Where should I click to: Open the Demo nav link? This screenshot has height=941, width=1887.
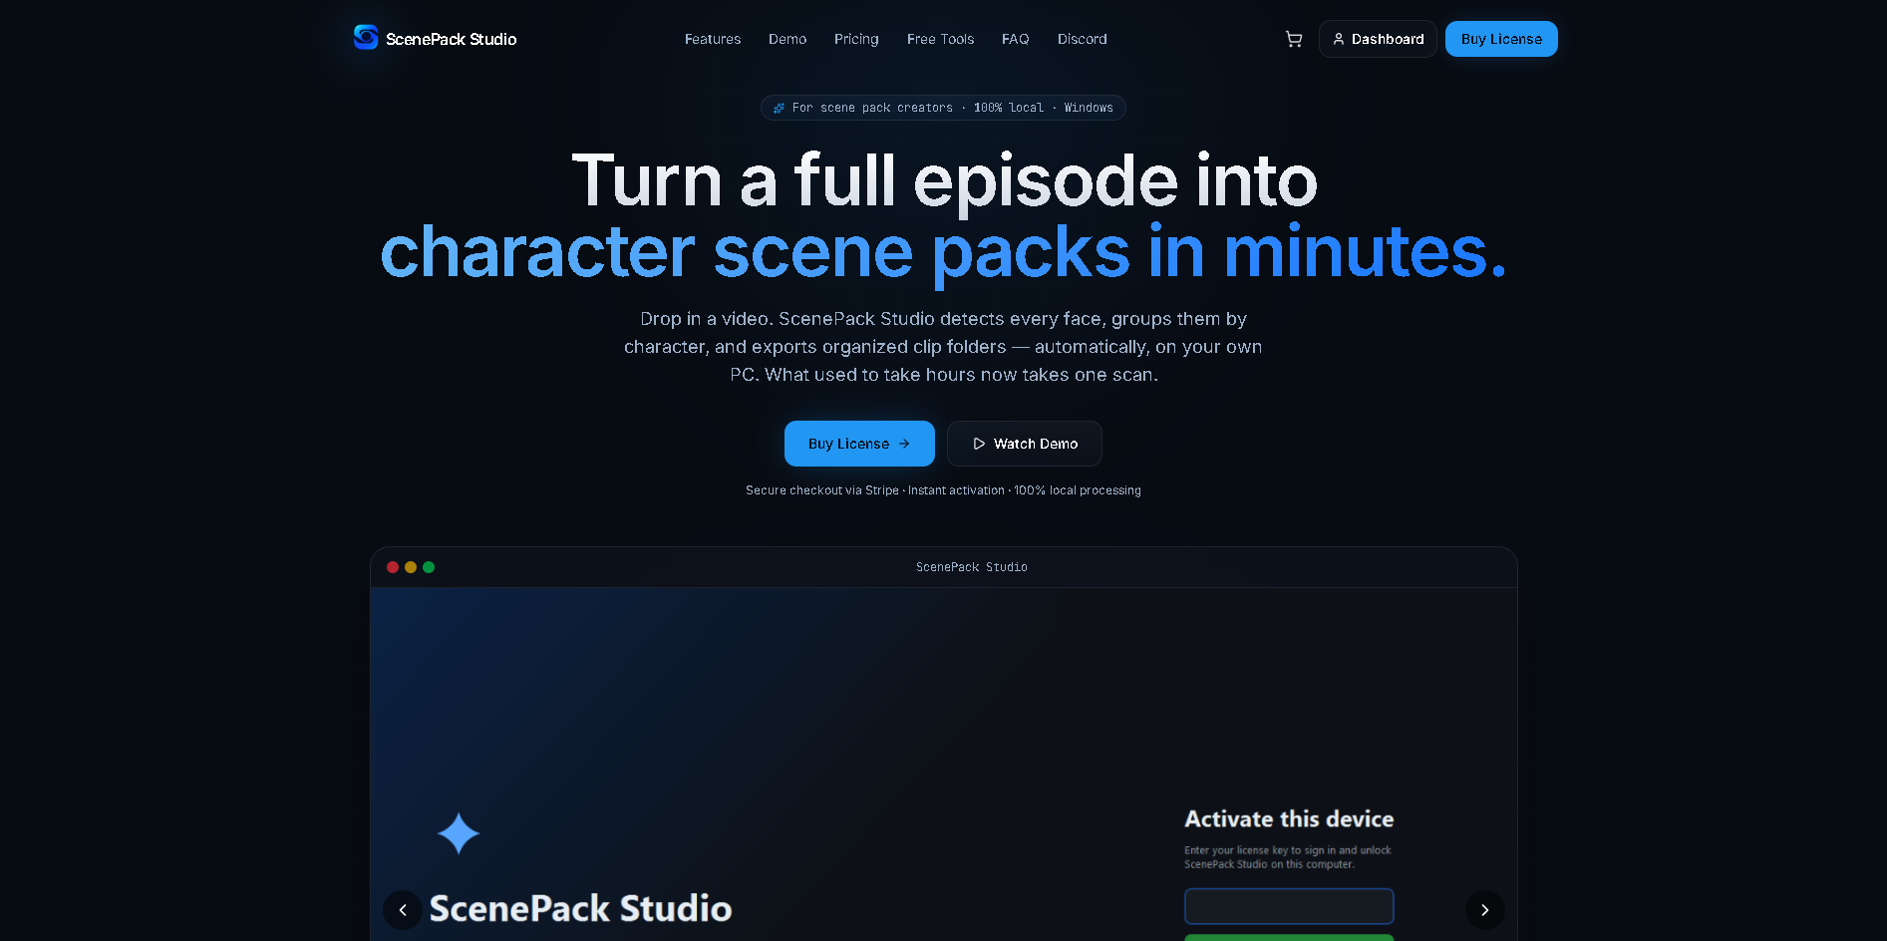[787, 39]
